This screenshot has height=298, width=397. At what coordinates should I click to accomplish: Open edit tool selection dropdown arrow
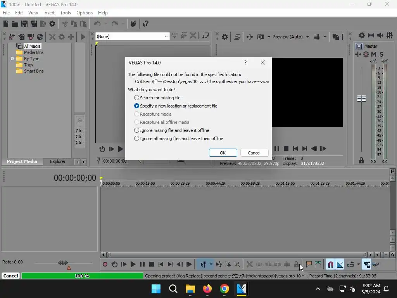pos(211,265)
